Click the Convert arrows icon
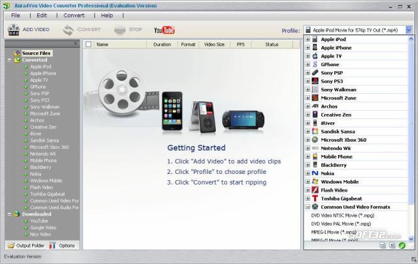Image resolution: width=418 pixels, height=264 pixels. tap(68, 30)
